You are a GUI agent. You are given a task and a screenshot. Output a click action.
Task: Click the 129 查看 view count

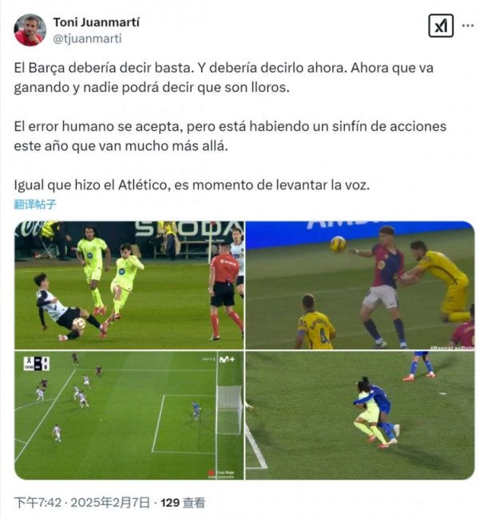click(183, 503)
